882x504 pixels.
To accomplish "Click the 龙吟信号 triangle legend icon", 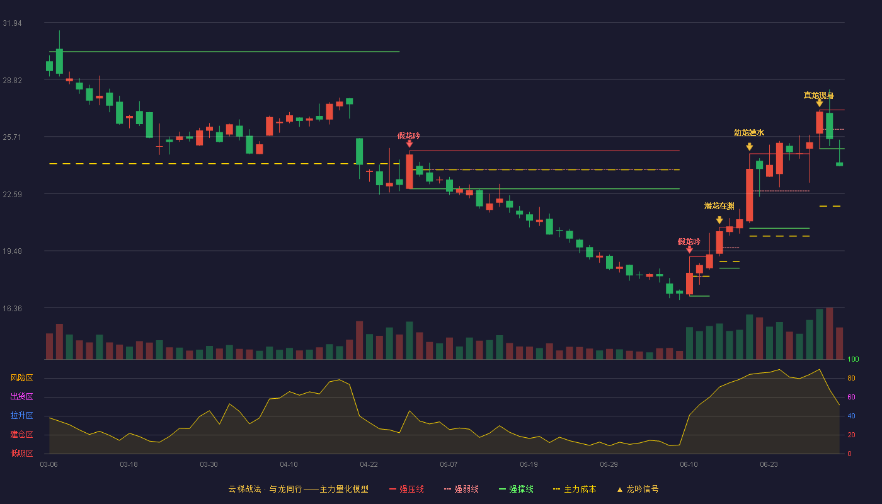I will coord(619,490).
